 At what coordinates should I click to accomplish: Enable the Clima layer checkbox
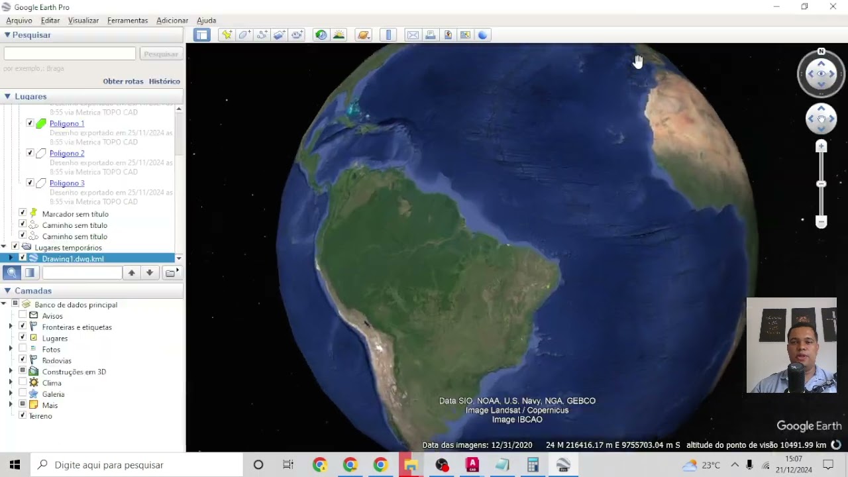23,382
